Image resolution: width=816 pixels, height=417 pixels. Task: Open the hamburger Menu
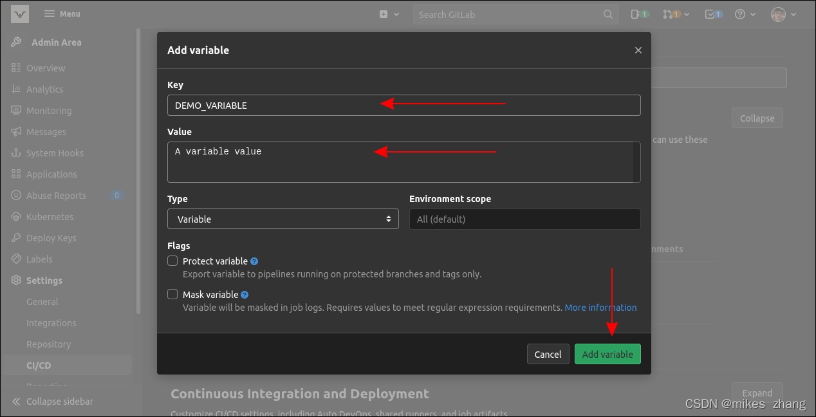pos(62,14)
